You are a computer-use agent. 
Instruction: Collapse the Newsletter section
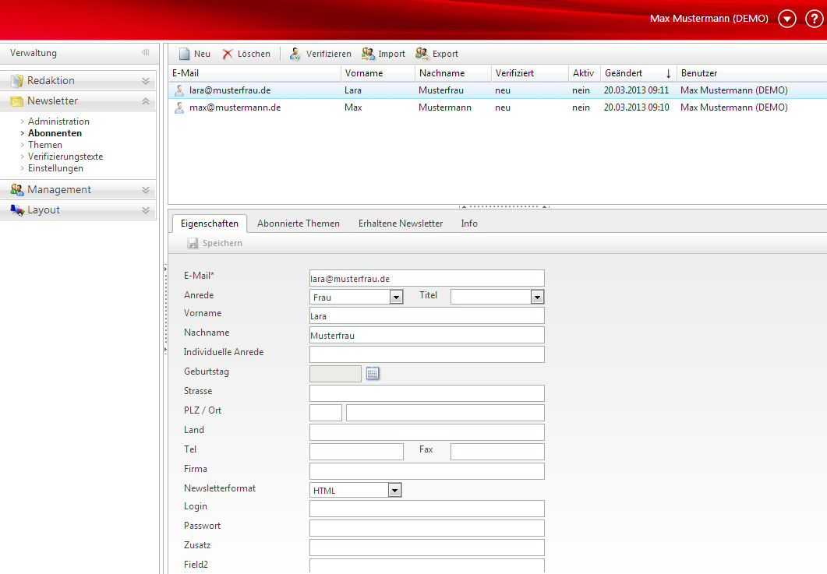pos(146,101)
